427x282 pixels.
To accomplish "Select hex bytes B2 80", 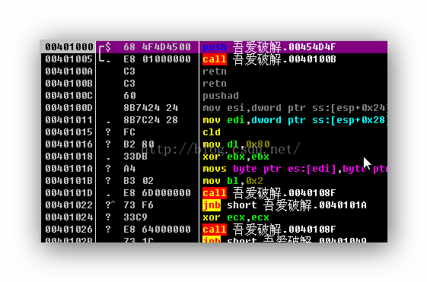I will click(139, 144).
